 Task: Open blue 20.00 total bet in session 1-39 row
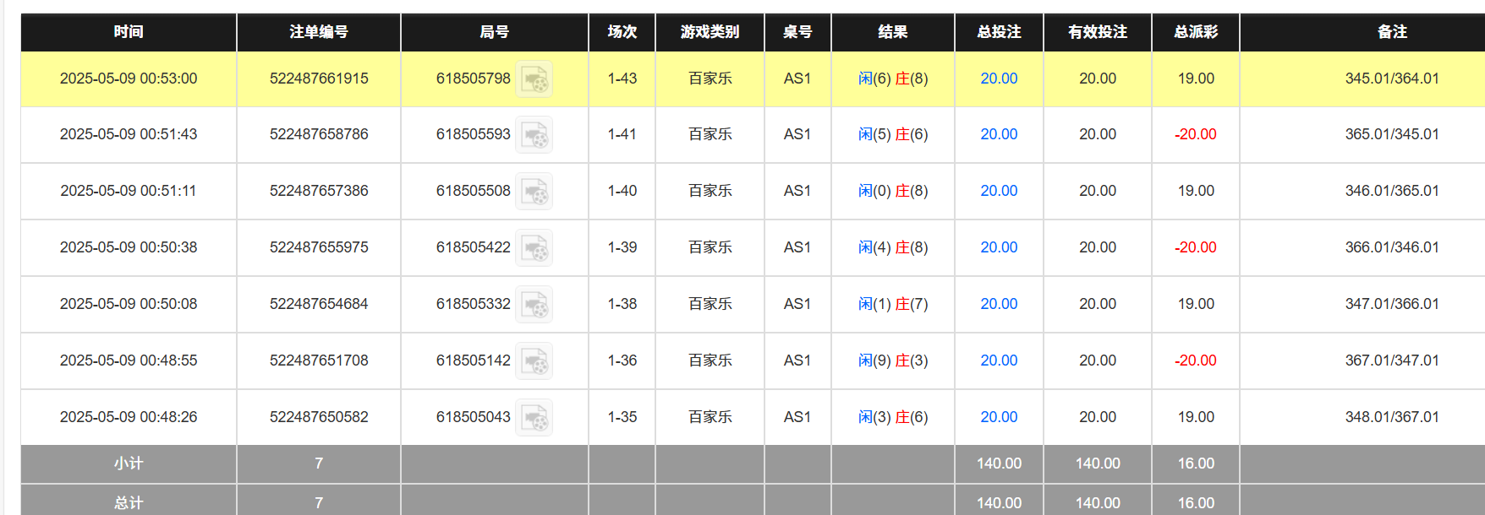click(x=999, y=247)
